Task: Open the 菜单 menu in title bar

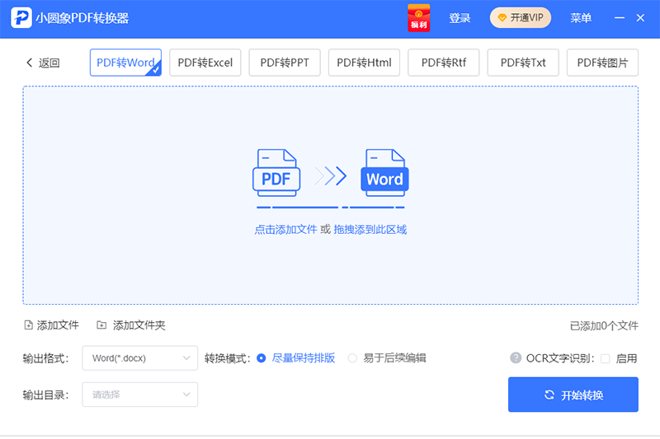Action: coord(581,18)
